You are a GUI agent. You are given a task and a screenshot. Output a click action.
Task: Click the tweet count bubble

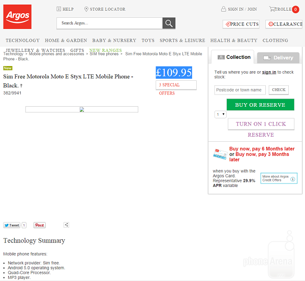(x=24, y=225)
